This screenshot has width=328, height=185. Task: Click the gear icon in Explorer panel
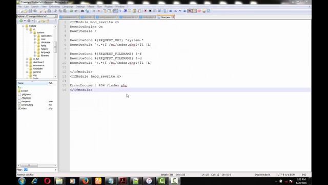pyautogui.click(x=29, y=21)
